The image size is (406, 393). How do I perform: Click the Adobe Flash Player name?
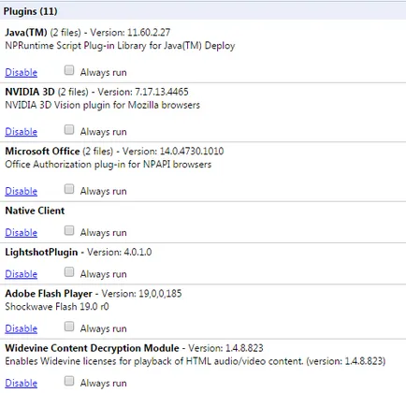(x=49, y=294)
